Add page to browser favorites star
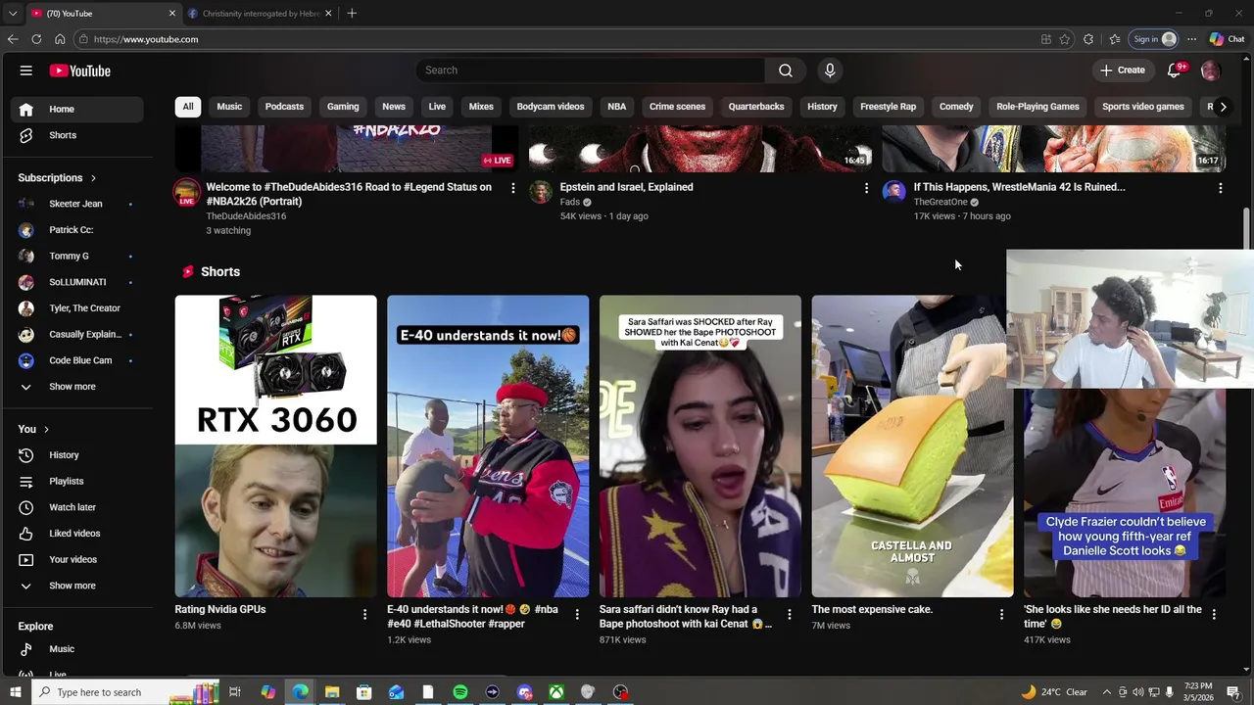The height and width of the screenshot is (705, 1254). 1065,39
